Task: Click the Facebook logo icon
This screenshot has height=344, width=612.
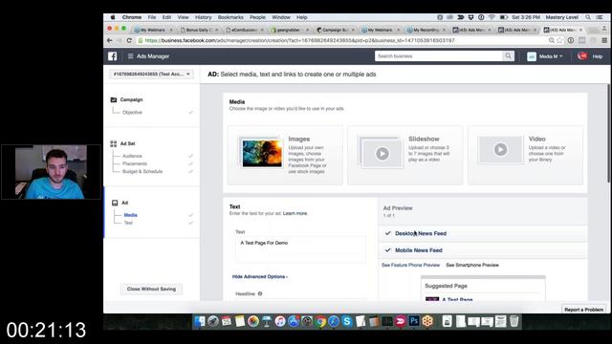Action: (113, 56)
